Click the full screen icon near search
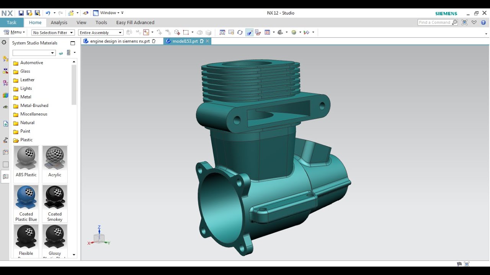Screen dimensions: 490x275 (x=464, y=23)
